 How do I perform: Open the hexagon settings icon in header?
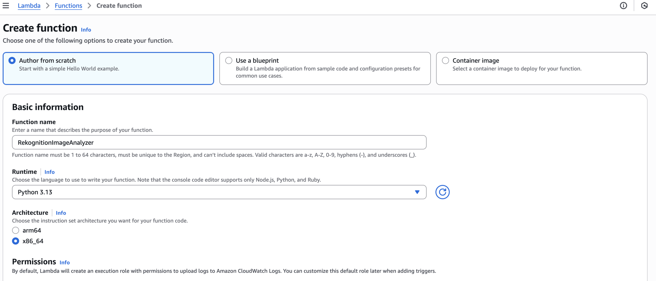[644, 6]
